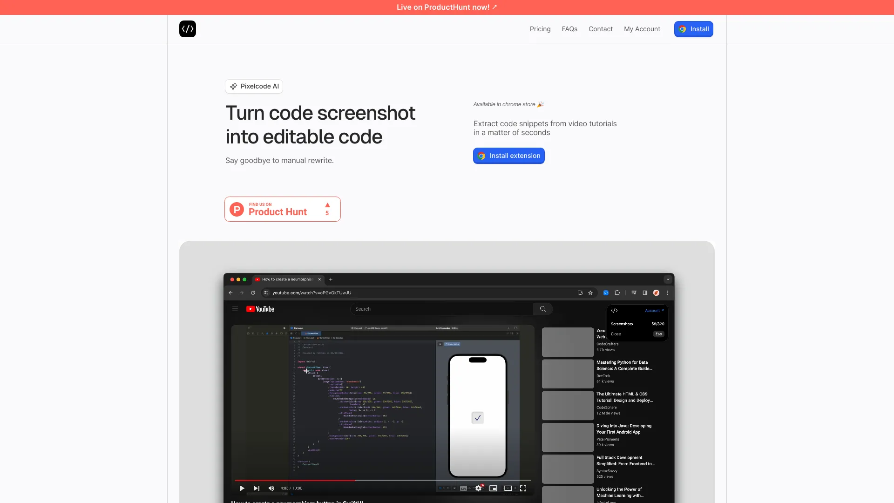
Task: Click the Pixelcode extension panel icon
Action: (613, 310)
